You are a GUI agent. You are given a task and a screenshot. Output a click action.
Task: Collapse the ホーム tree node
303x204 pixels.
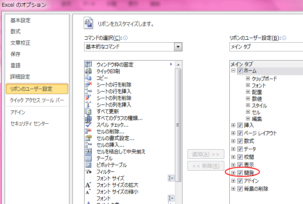(233, 71)
